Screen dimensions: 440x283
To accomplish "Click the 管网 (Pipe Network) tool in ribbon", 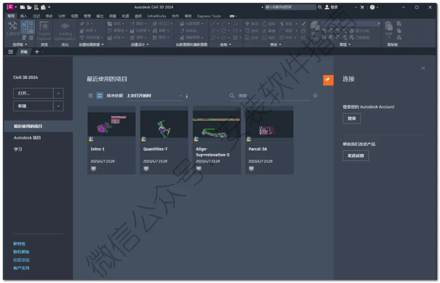I will click(x=161, y=37).
